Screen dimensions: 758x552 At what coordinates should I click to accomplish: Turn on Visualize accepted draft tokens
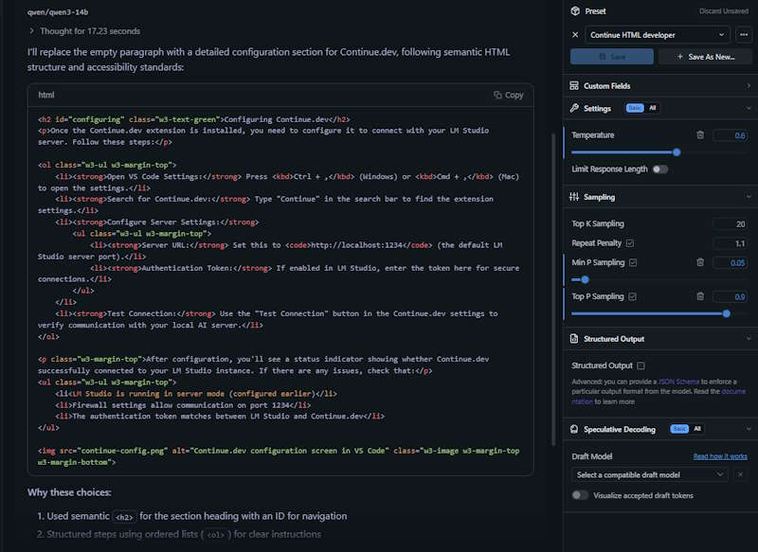click(x=580, y=495)
